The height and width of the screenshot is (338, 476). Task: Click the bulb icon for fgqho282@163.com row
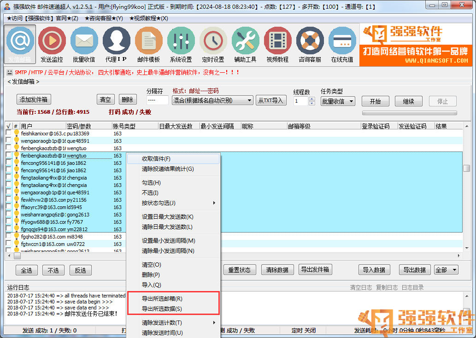tap(17, 236)
